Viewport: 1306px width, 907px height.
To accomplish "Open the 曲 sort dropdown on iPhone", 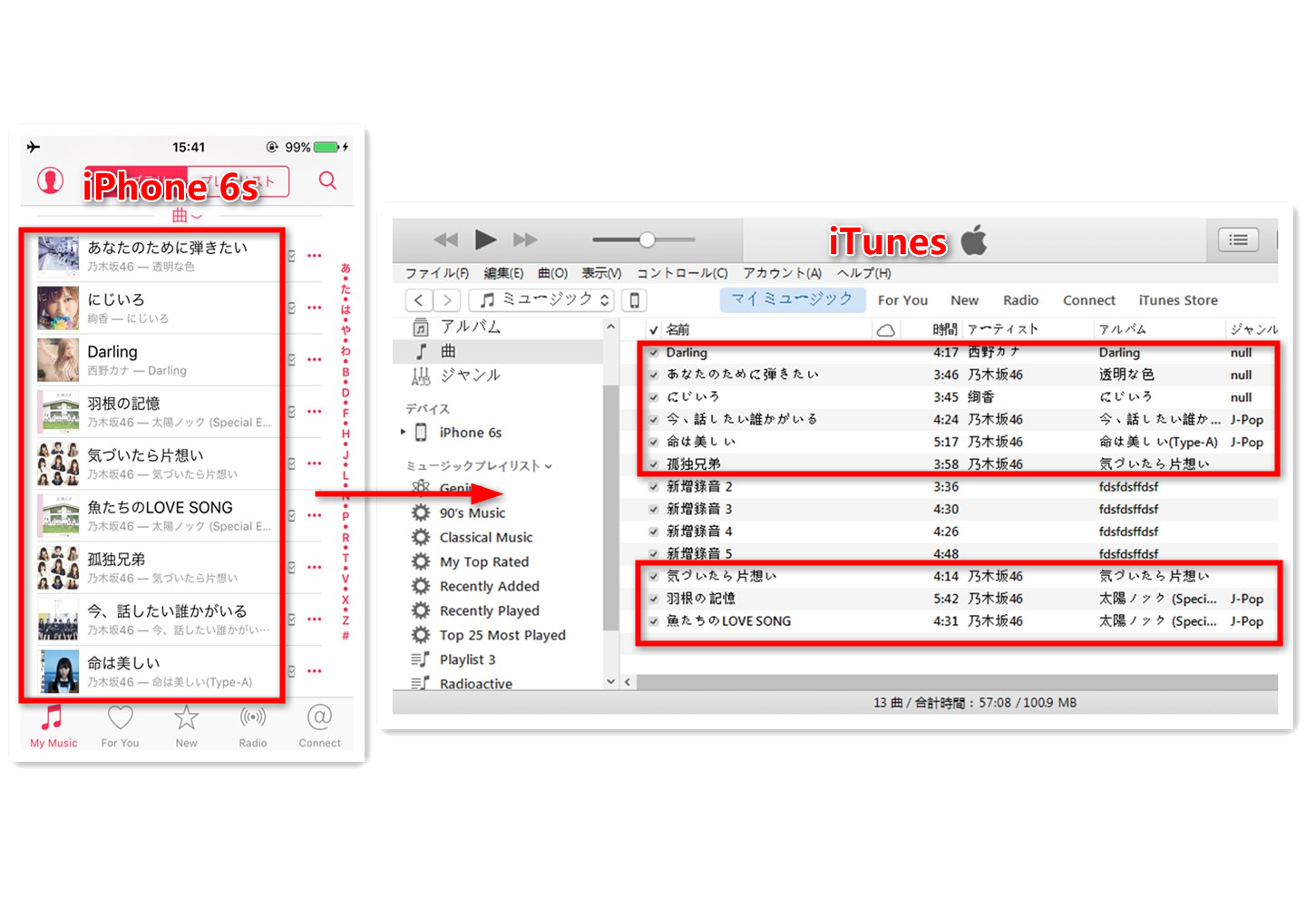I will point(187,216).
